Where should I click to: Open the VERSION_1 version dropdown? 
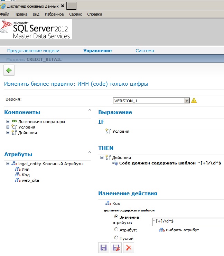click(187, 101)
